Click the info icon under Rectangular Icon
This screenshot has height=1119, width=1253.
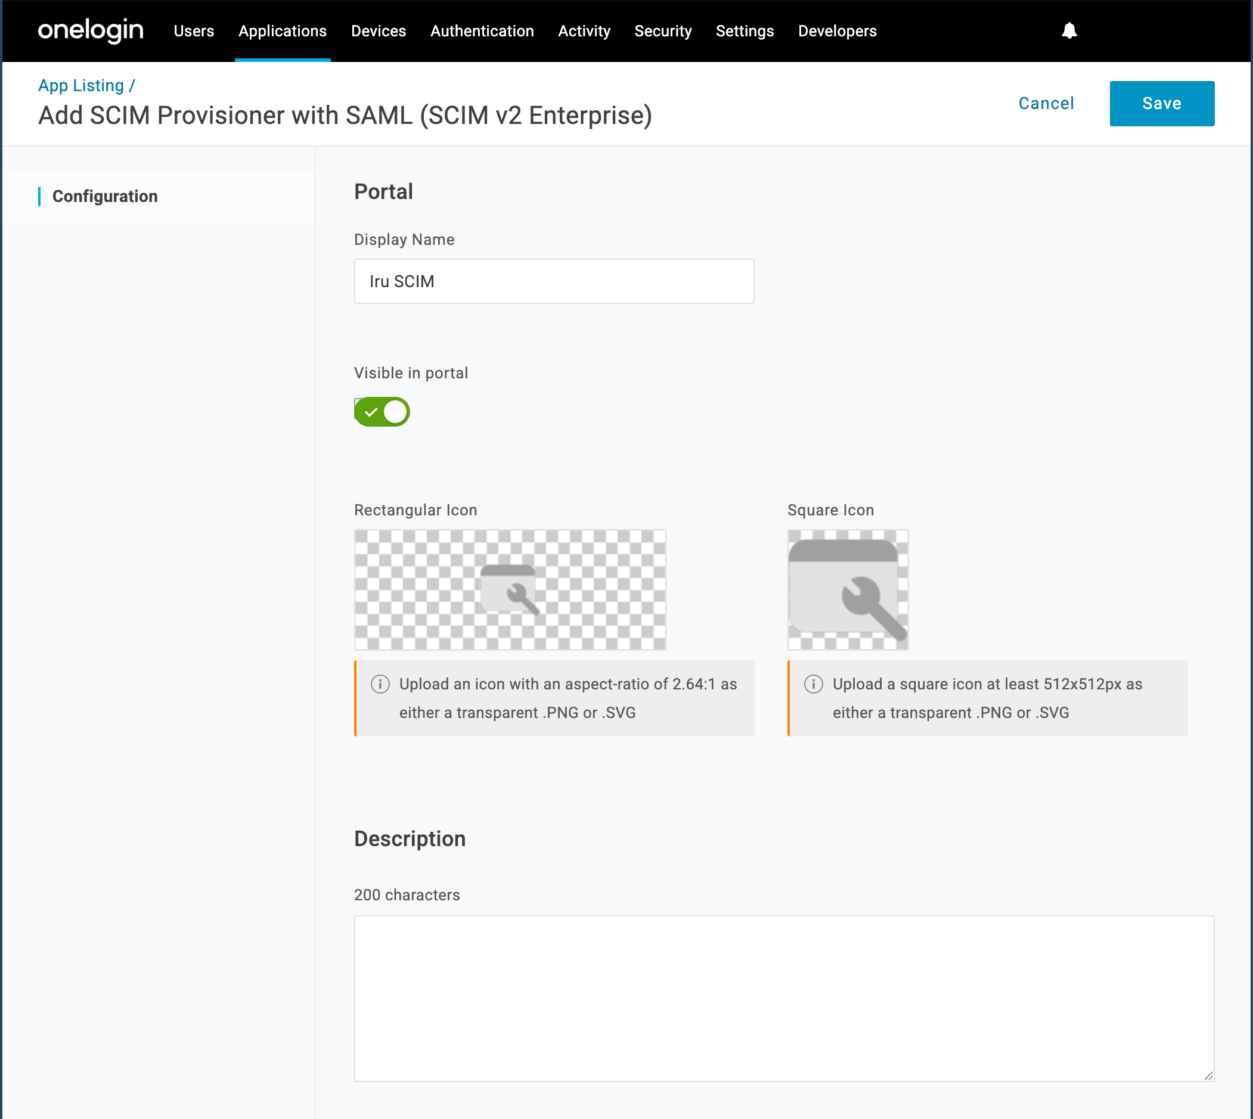[380, 683]
